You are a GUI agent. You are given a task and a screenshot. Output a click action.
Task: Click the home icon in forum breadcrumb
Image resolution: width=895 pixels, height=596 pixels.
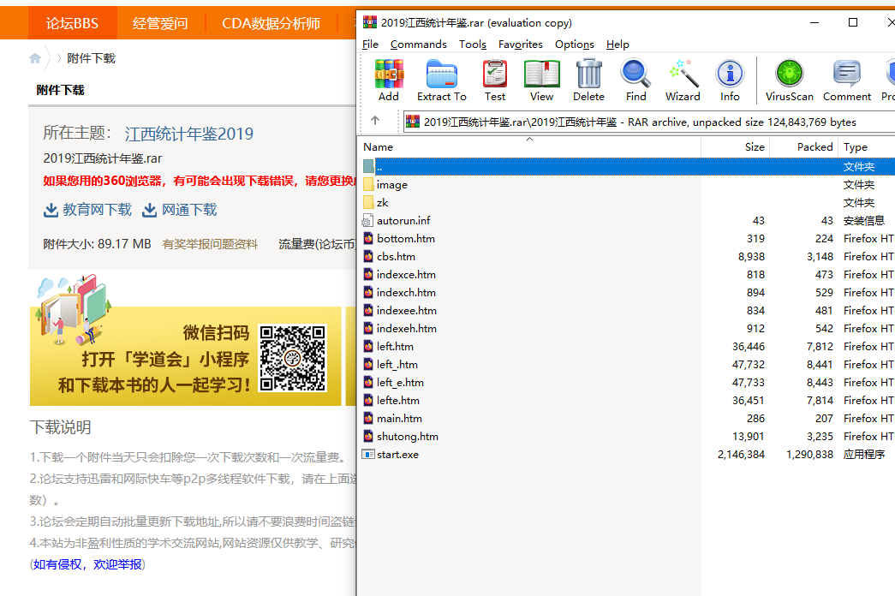(x=35, y=58)
